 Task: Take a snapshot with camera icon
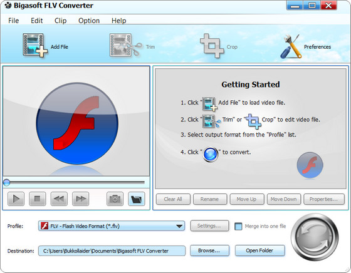[115, 198]
